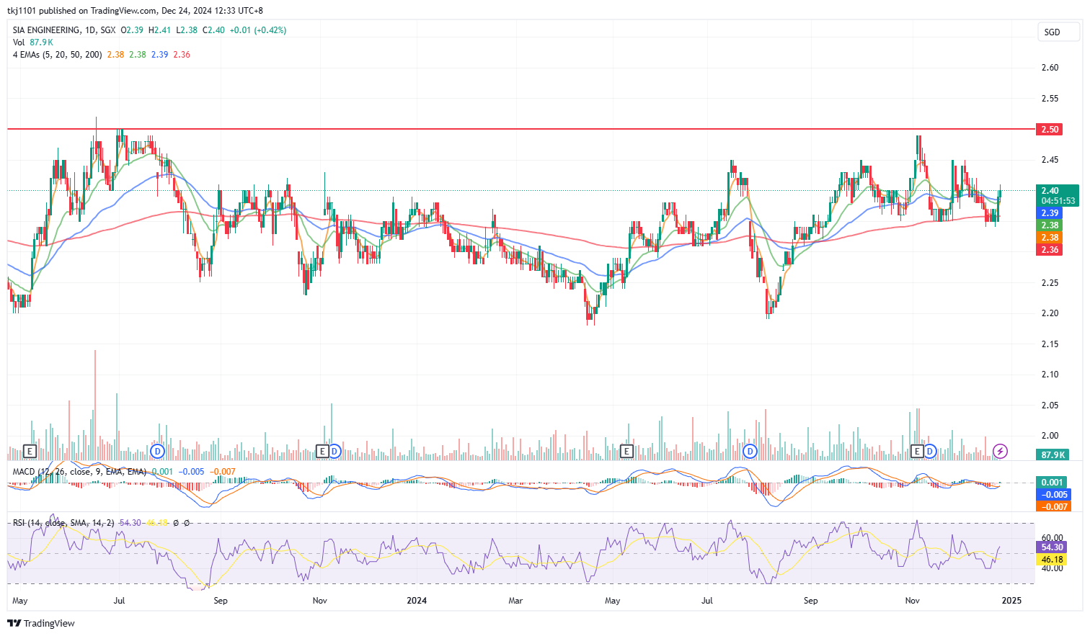Click the red 2.36 EMA price label
The height and width of the screenshot is (636, 1090).
[1050, 250]
